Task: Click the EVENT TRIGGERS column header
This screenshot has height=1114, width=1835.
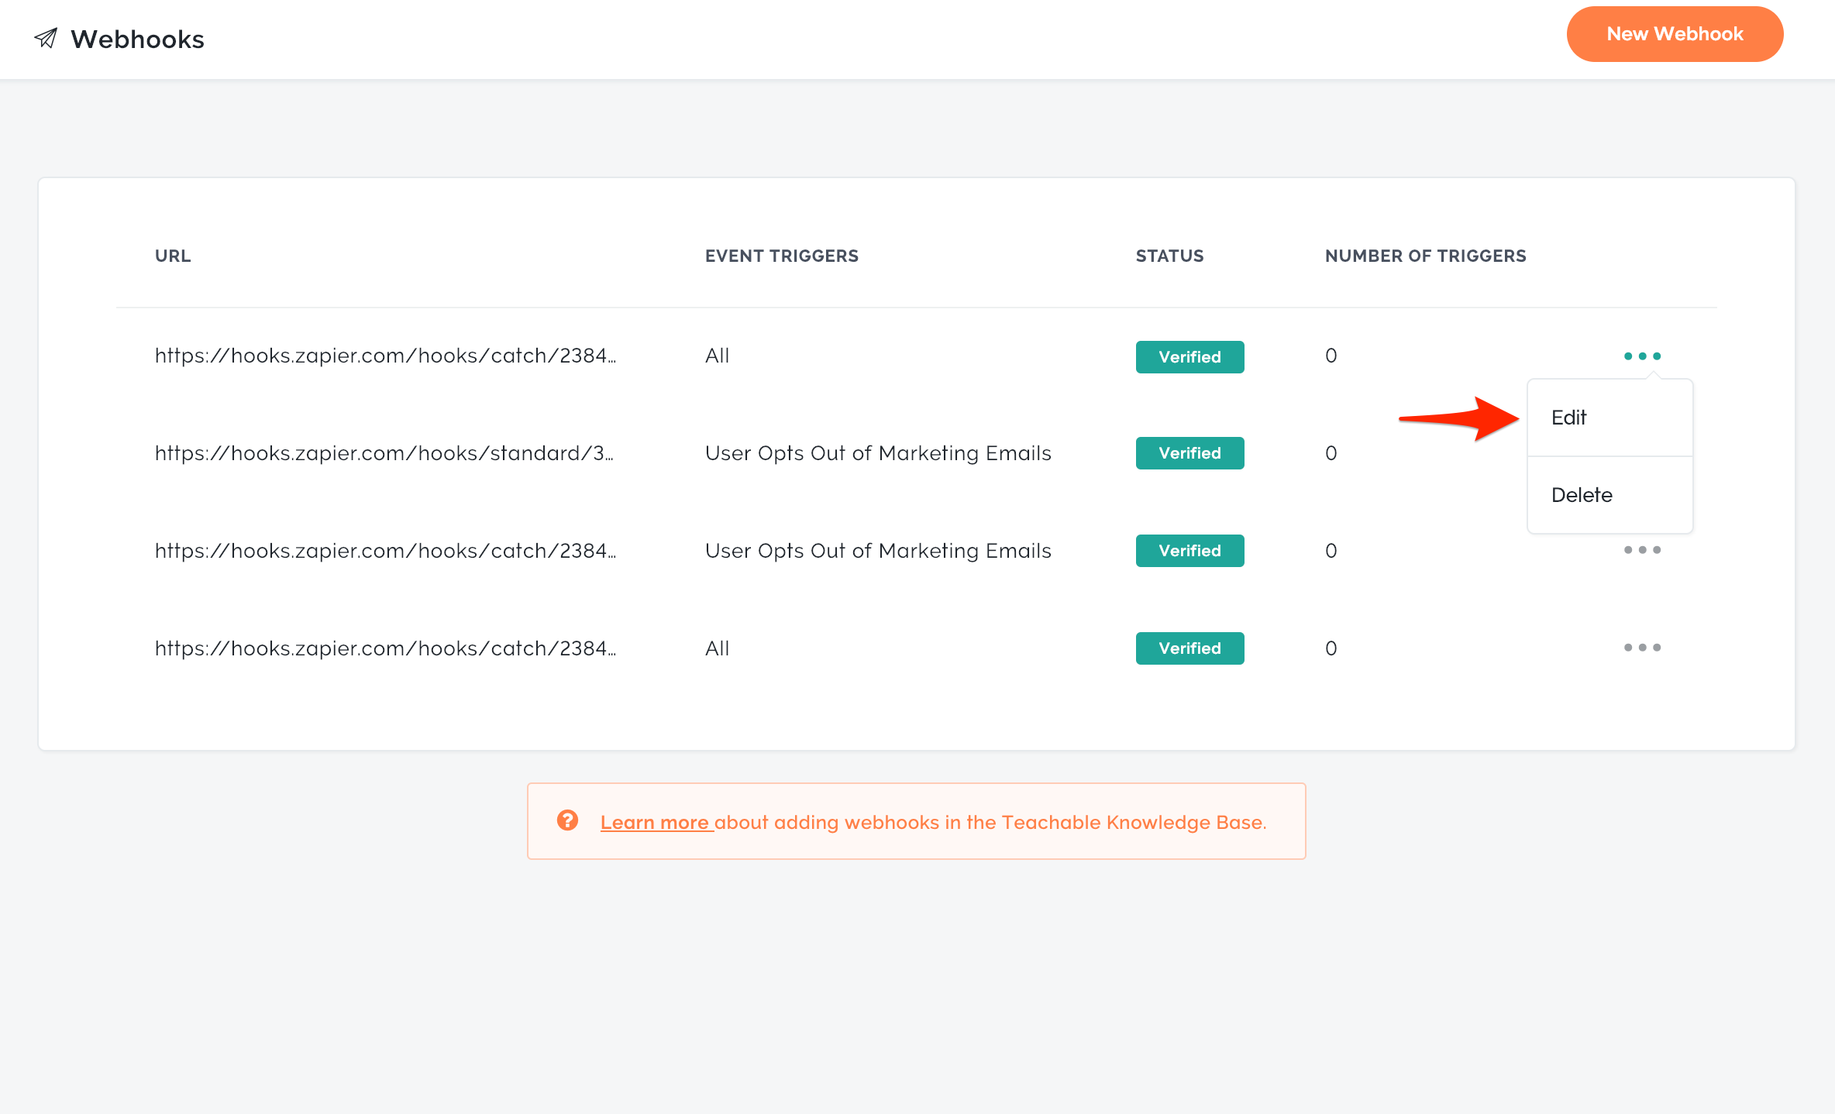Action: [781, 256]
